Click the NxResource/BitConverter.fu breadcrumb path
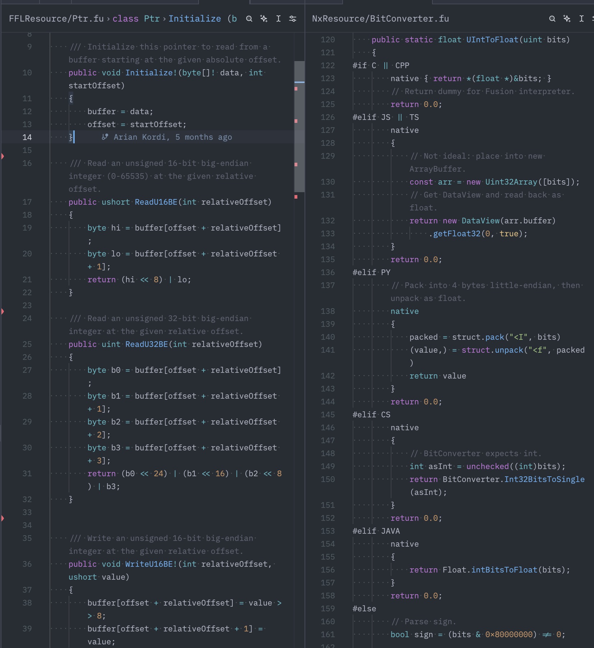594x648 pixels. [x=380, y=19]
